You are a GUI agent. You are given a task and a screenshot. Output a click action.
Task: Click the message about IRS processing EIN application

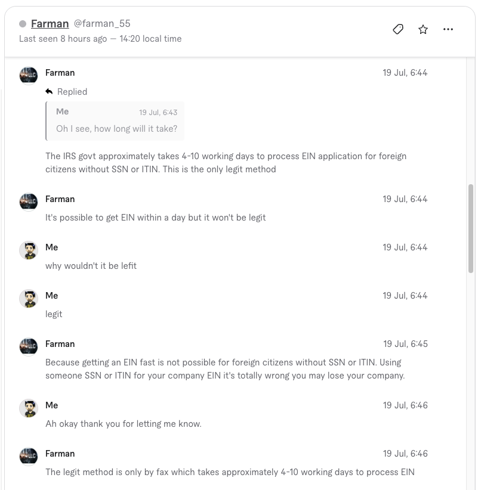[x=226, y=163]
